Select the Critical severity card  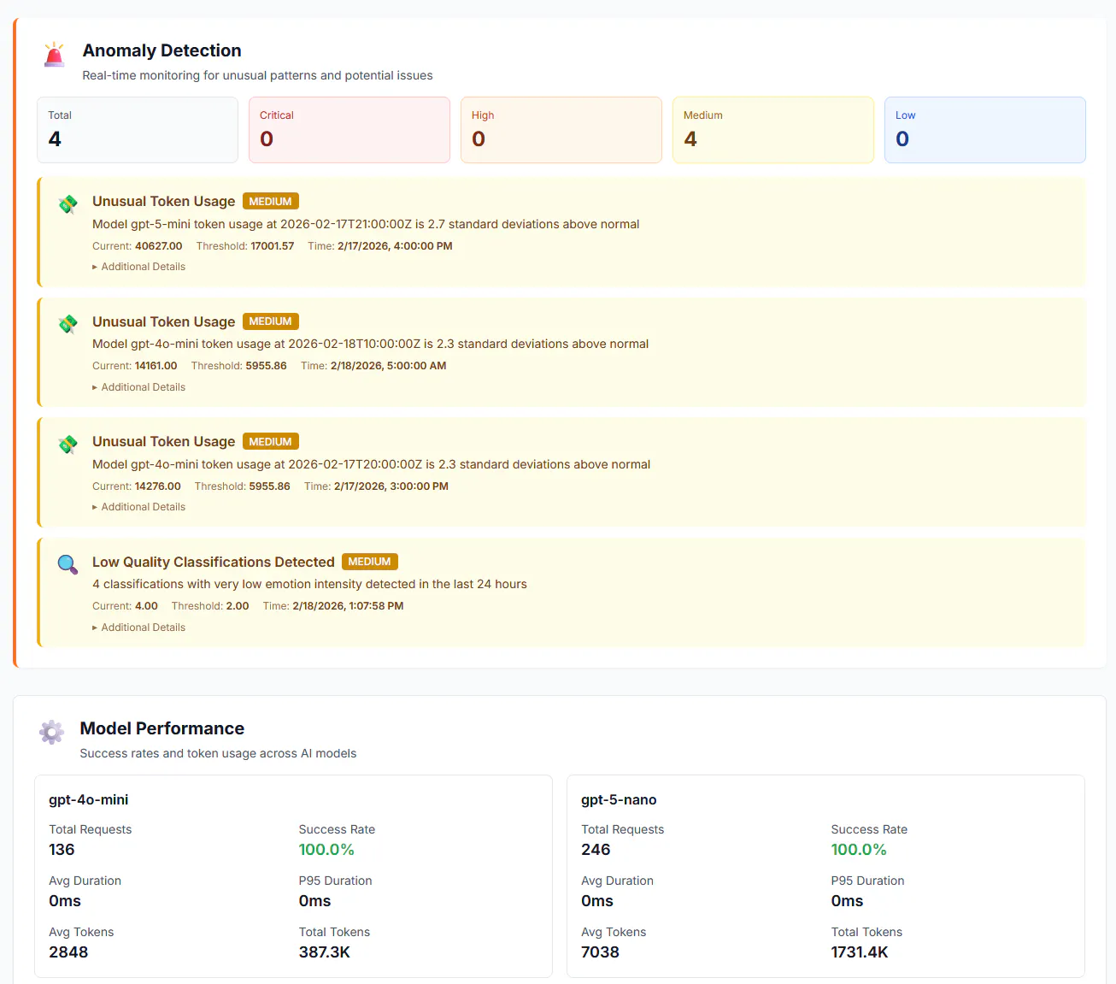coord(349,130)
